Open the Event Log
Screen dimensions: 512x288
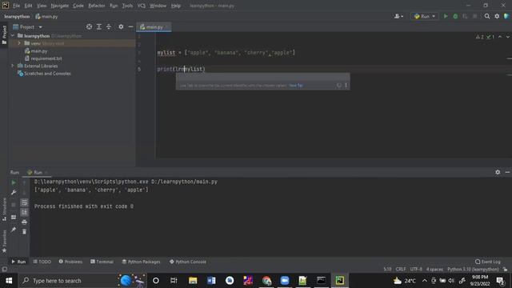coord(487,262)
